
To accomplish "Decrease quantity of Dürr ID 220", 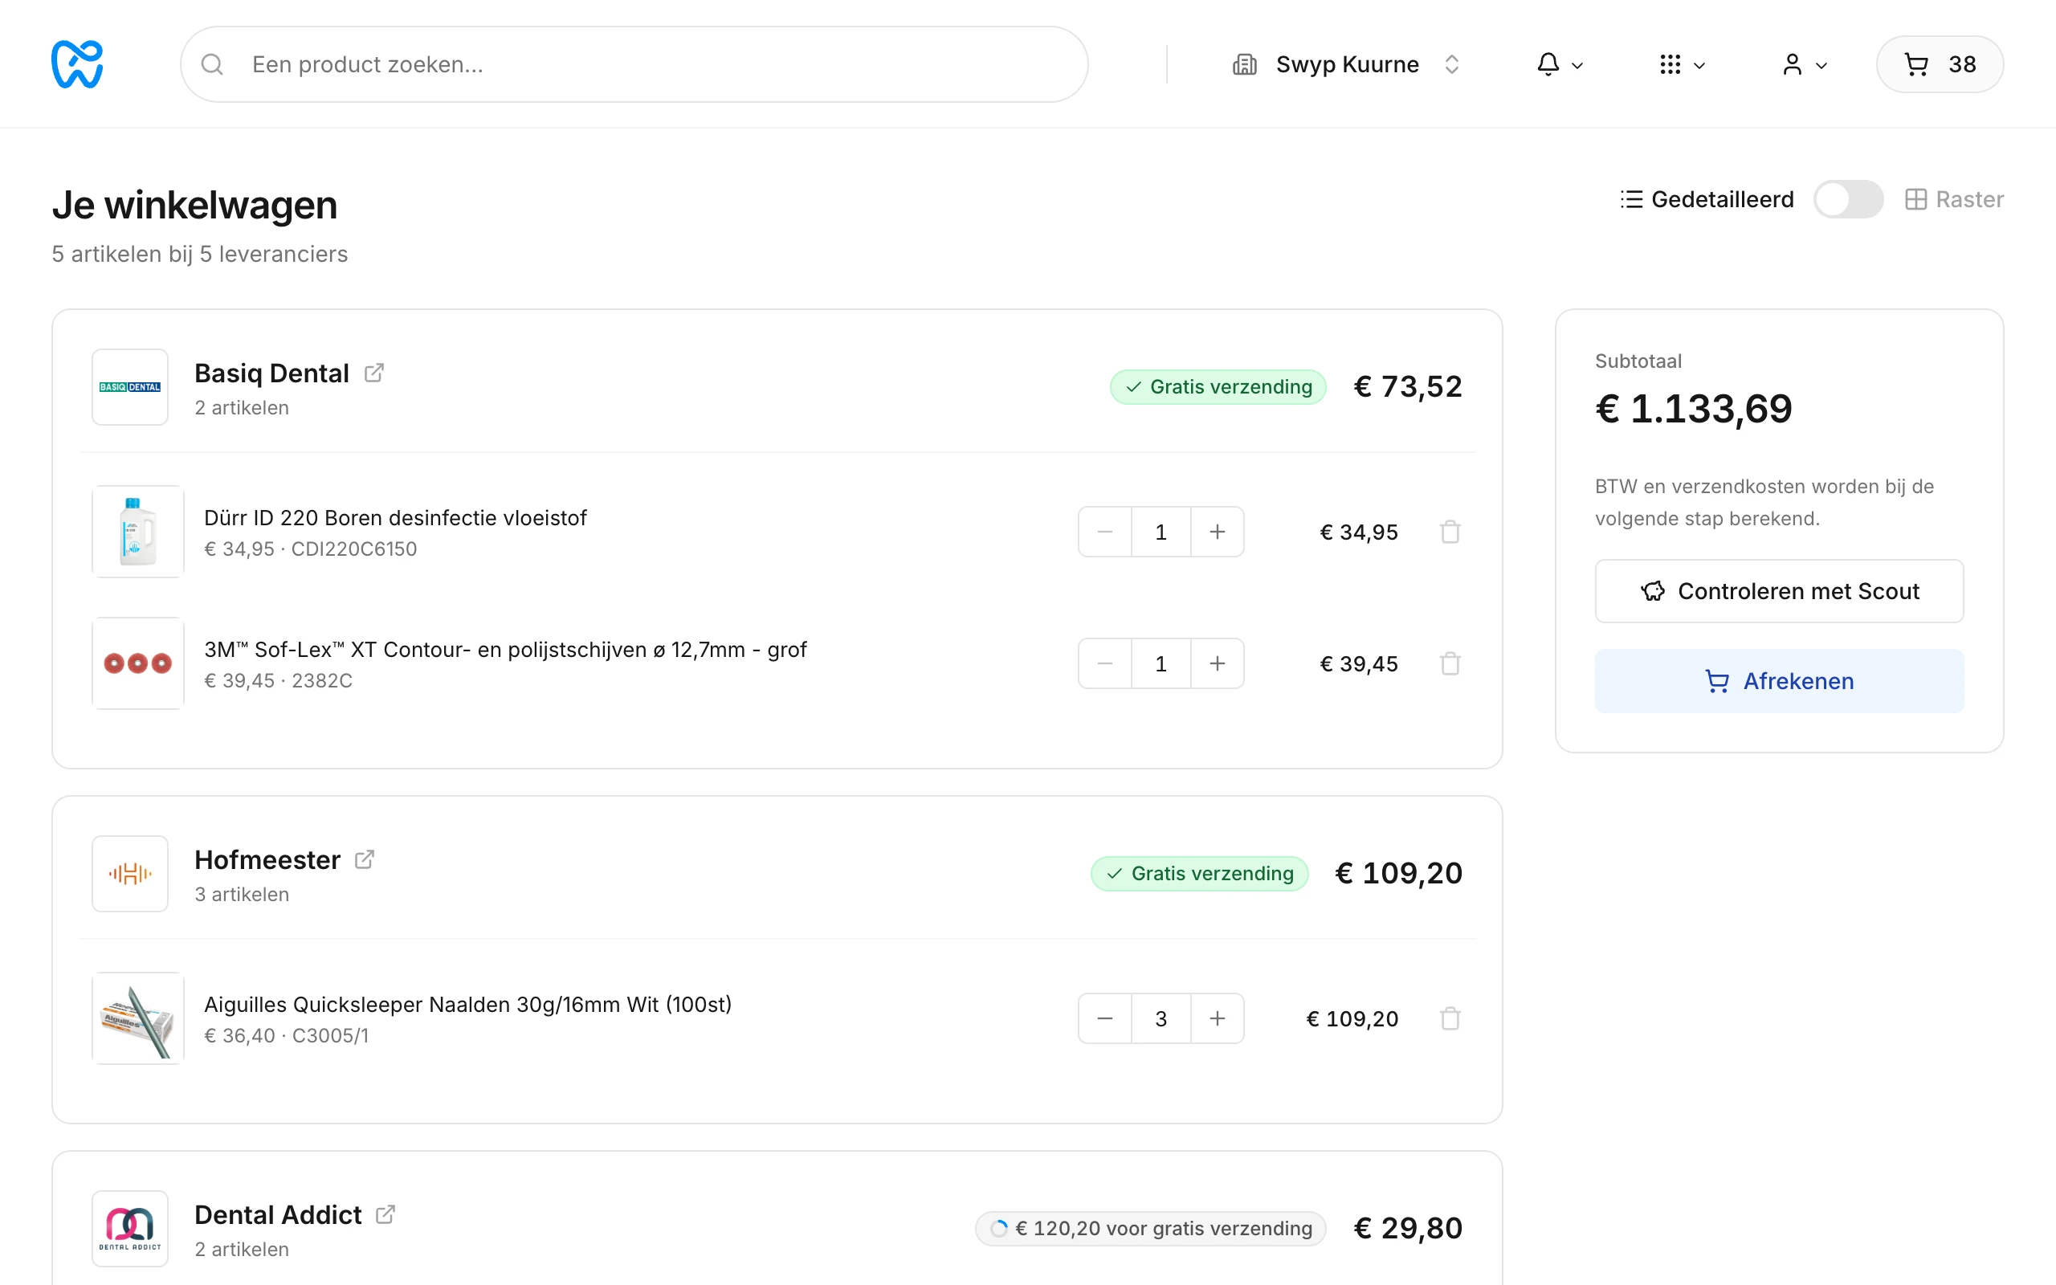I will pos(1104,532).
